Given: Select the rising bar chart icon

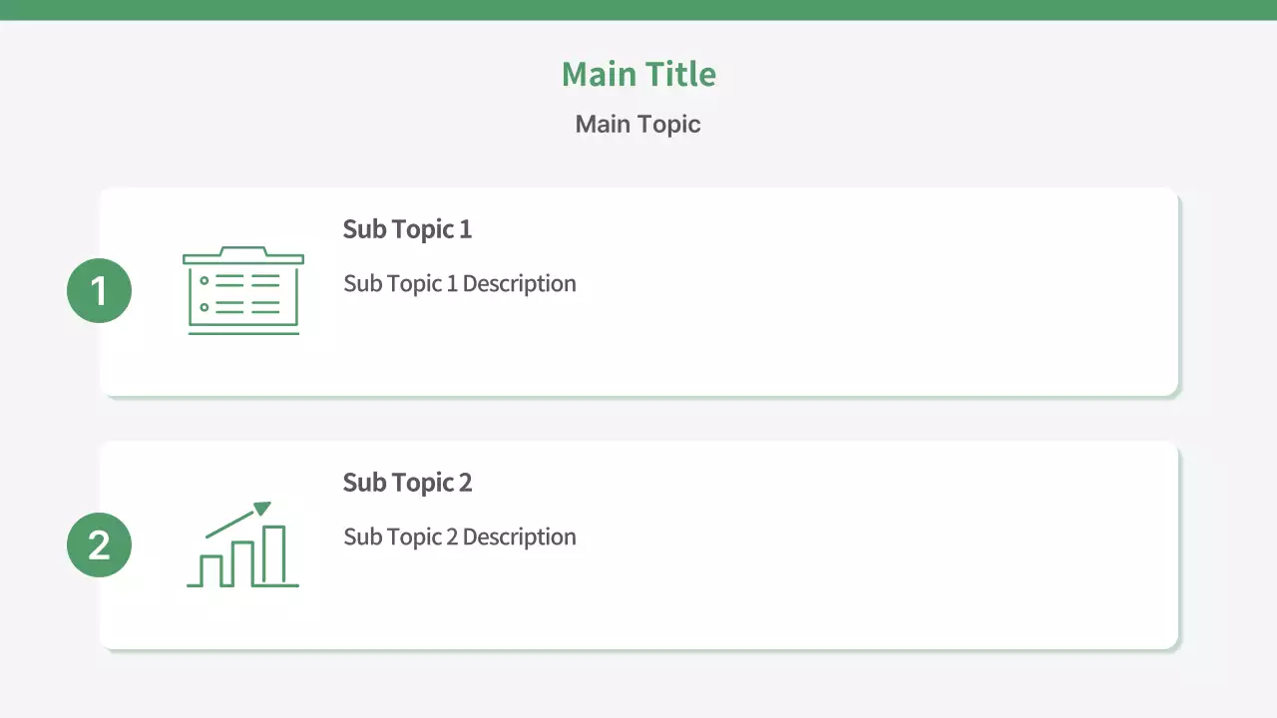Looking at the screenshot, I should coord(243,545).
